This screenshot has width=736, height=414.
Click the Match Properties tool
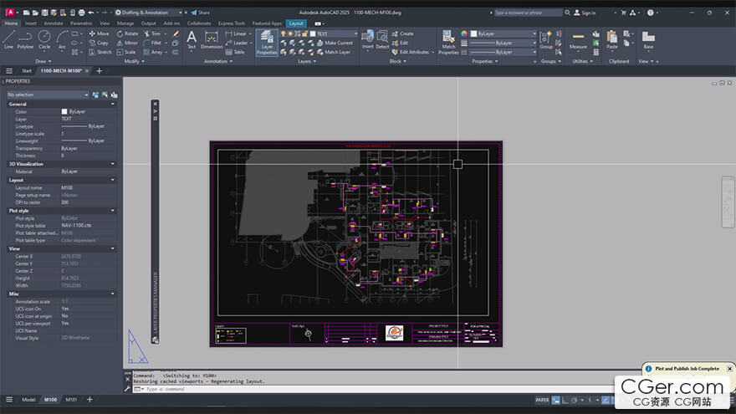(x=448, y=42)
